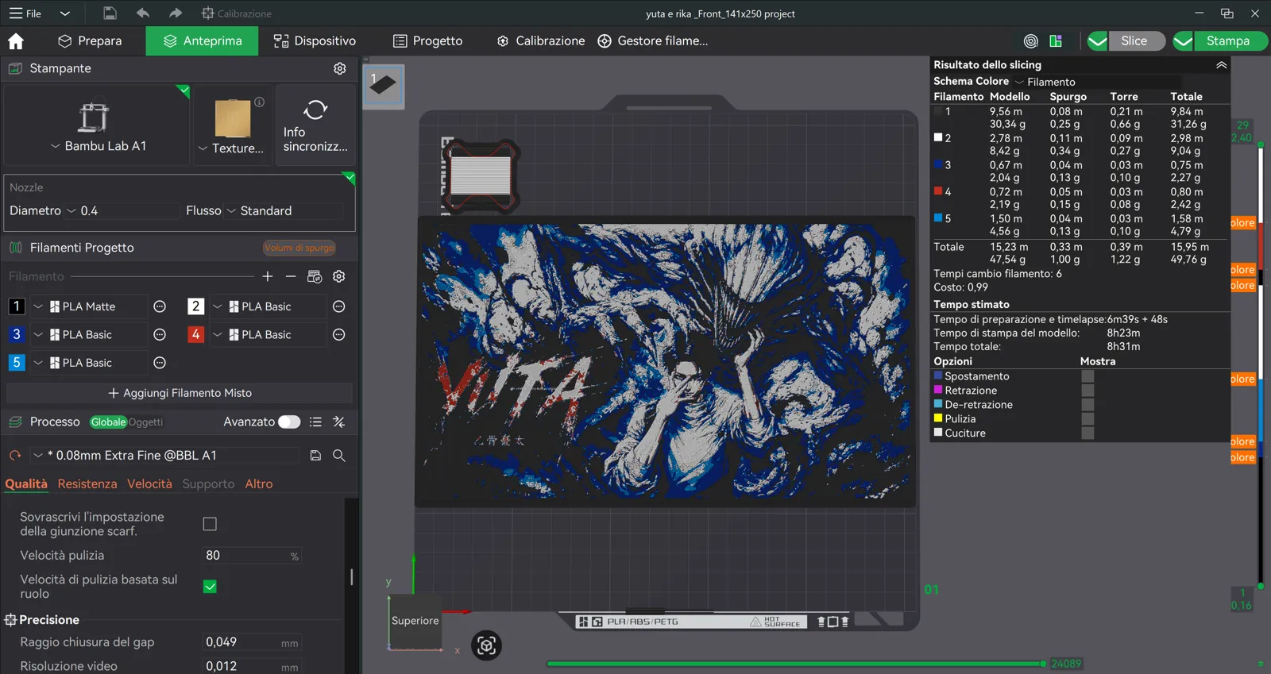Open filament settings gear icon
1271x674 pixels.
[339, 276]
